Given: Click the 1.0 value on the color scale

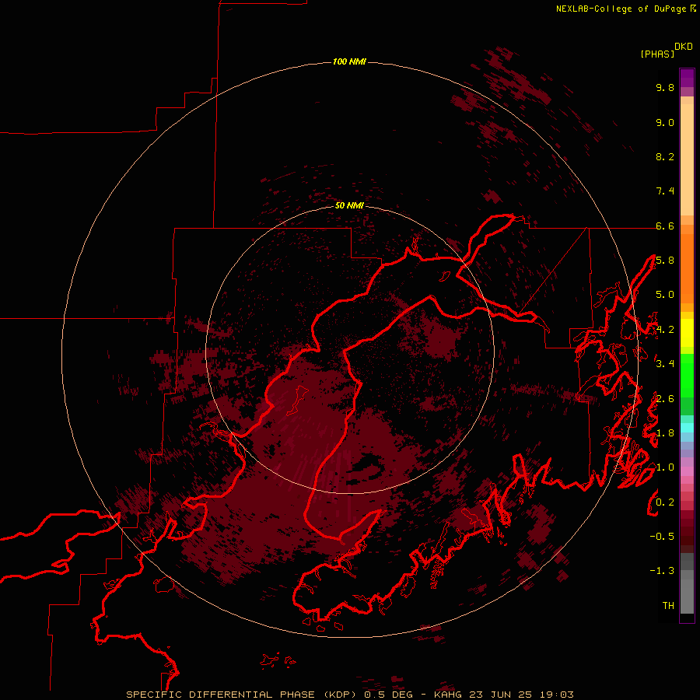Looking at the screenshot, I should [x=665, y=467].
